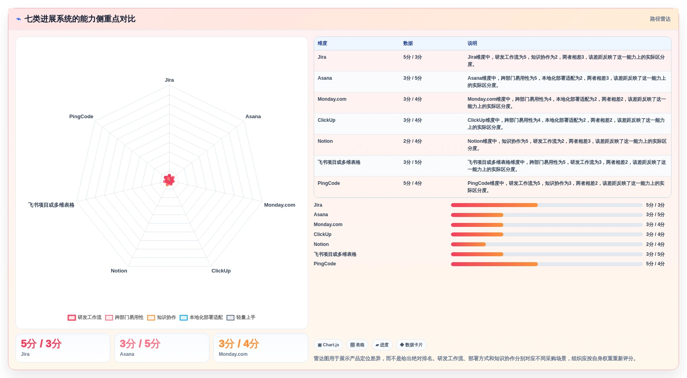Click the Notion description cell in the table
Viewport: 687px width, 378px height.
567,145
